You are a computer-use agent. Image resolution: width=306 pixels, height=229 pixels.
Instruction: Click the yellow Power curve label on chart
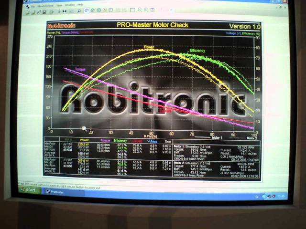click(x=149, y=47)
